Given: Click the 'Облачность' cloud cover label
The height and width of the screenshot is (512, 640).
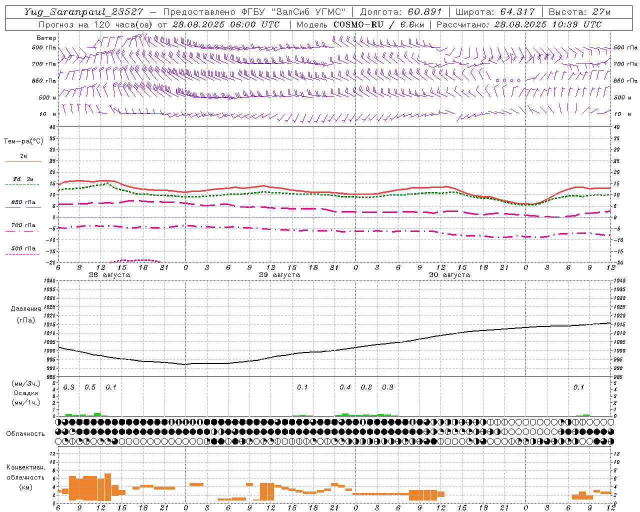Looking at the screenshot, I should click(25, 433).
